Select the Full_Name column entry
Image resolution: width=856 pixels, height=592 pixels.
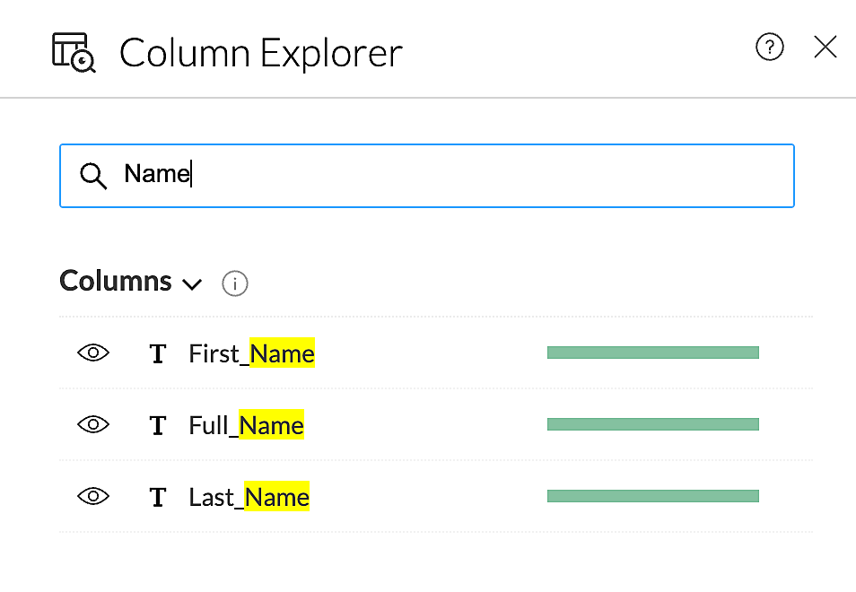247,425
